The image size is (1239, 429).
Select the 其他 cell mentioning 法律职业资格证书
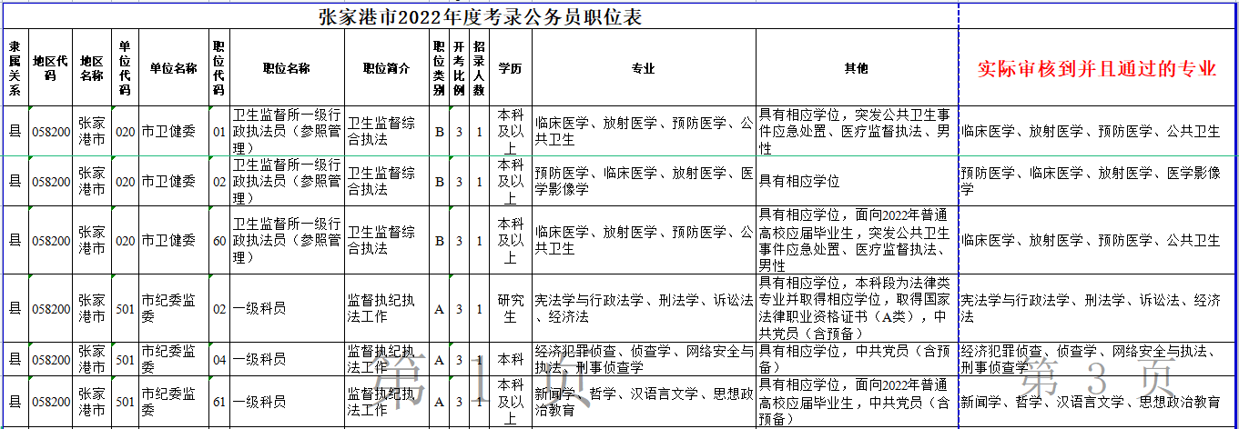(856, 309)
